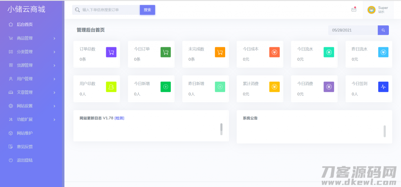Expand the 网站设置 sidebar menu
The height and width of the screenshot is (187, 401).
tap(31, 106)
